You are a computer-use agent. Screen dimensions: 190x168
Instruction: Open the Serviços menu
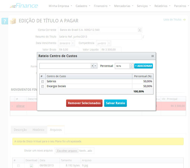(x=144, y=6)
